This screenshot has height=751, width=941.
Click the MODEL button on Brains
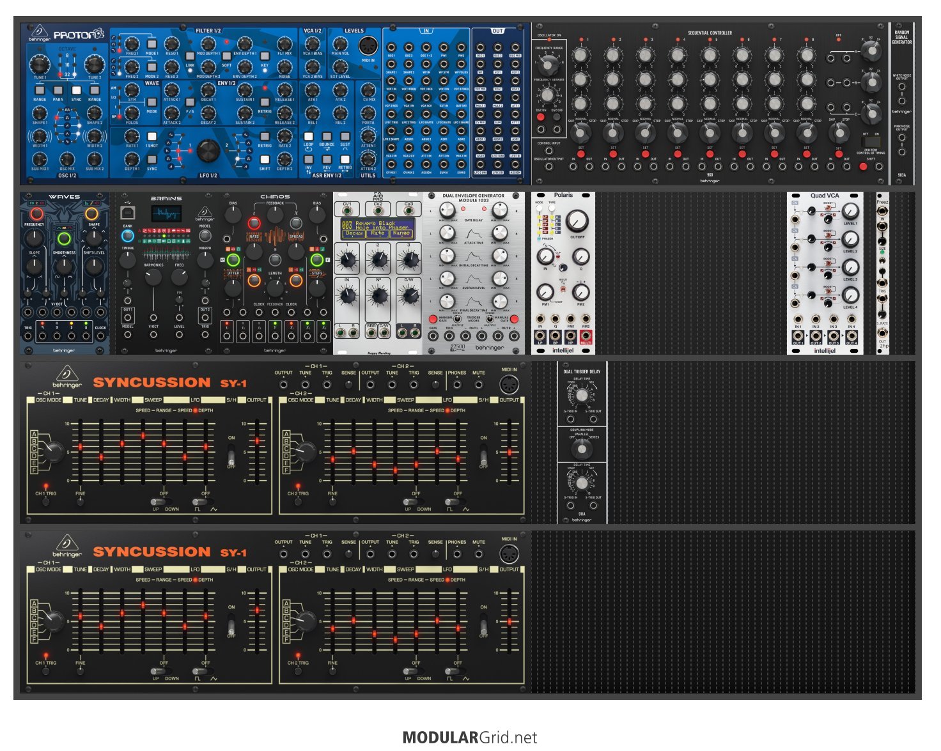click(x=205, y=235)
